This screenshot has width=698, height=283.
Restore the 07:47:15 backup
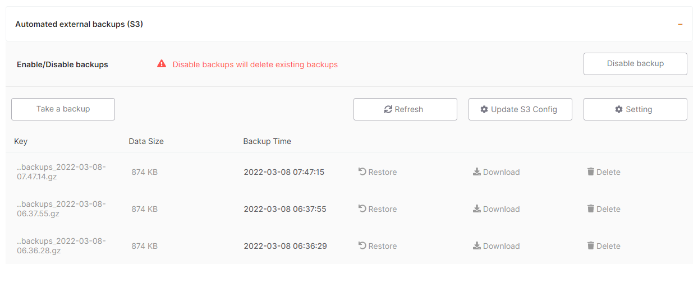[378, 172]
